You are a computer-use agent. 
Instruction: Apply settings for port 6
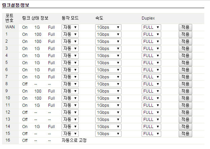[x=185, y=70]
